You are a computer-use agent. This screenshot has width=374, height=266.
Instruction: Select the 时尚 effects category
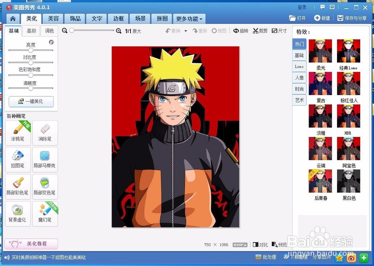(x=299, y=89)
